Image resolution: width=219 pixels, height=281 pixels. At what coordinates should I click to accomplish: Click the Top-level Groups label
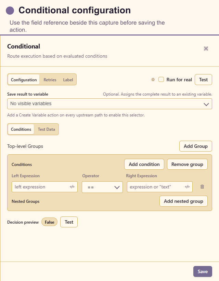(x=25, y=146)
